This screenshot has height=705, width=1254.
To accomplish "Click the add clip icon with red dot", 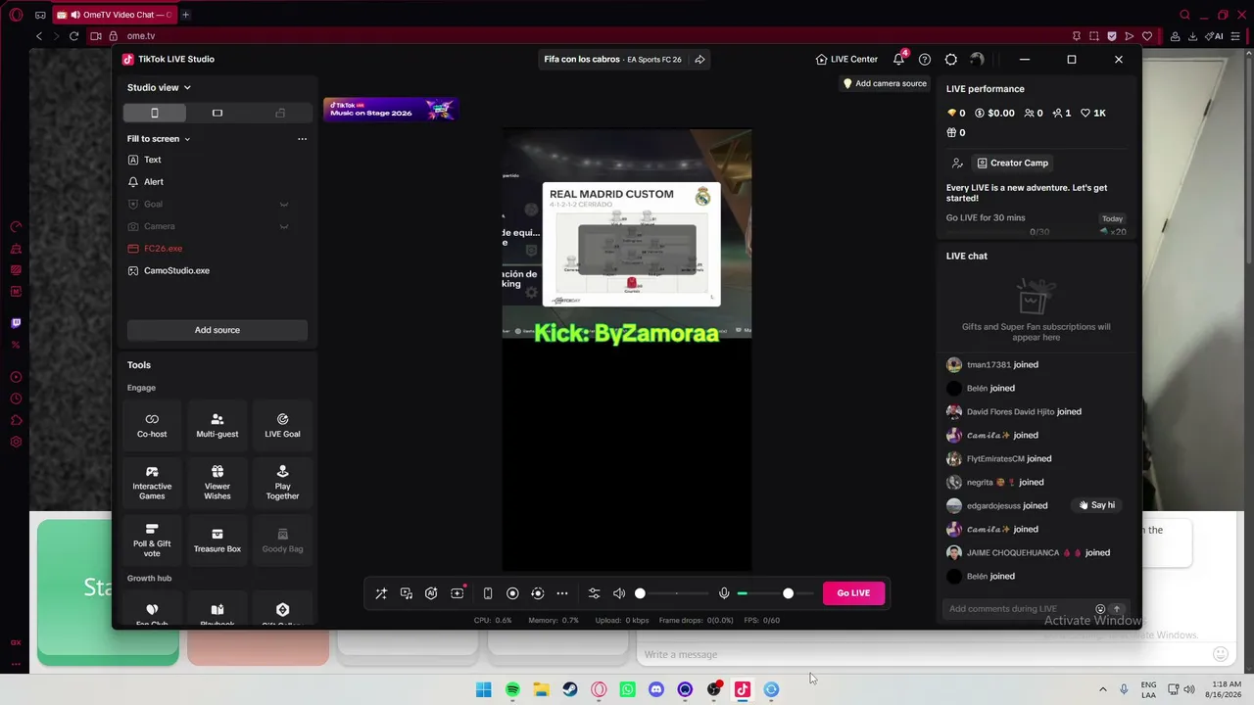I will click(458, 593).
